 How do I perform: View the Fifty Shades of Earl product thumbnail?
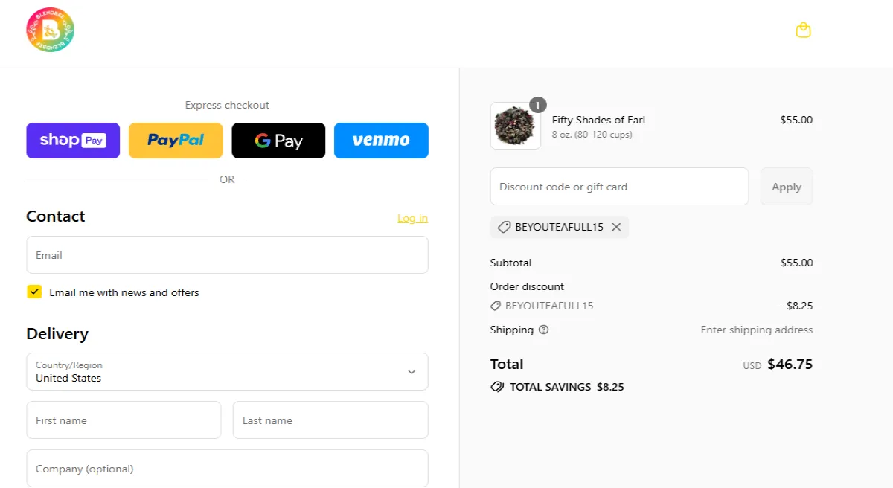515,126
